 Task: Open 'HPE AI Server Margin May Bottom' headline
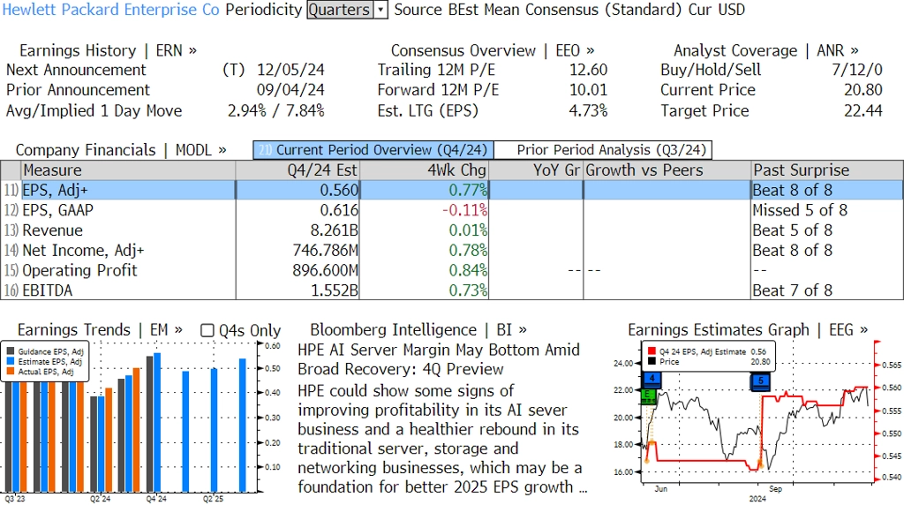(438, 359)
